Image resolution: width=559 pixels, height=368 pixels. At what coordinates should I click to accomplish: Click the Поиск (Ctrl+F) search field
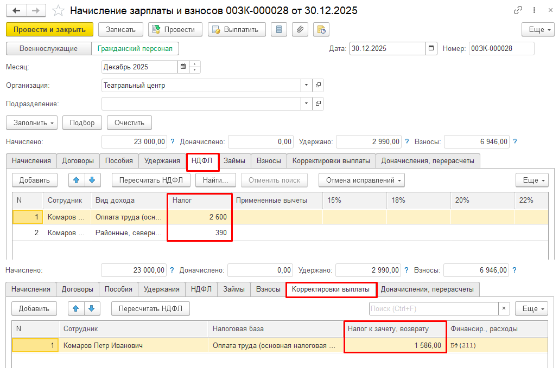click(x=434, y=309)
